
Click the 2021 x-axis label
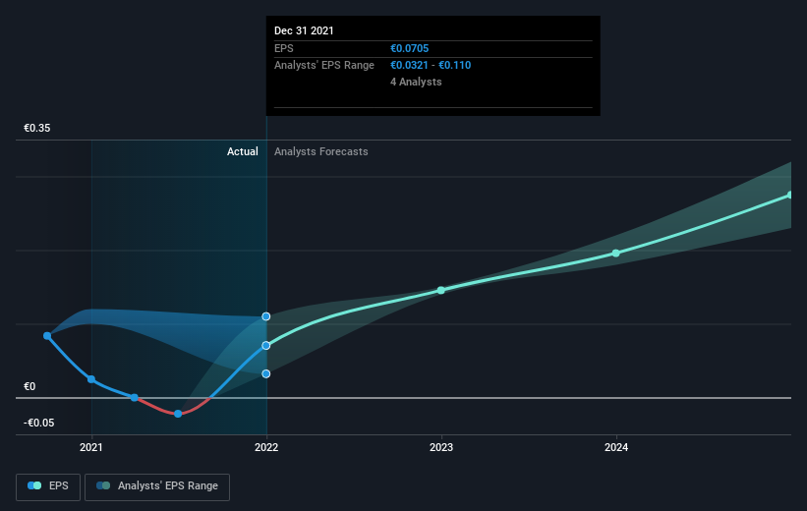pos(91,447)
